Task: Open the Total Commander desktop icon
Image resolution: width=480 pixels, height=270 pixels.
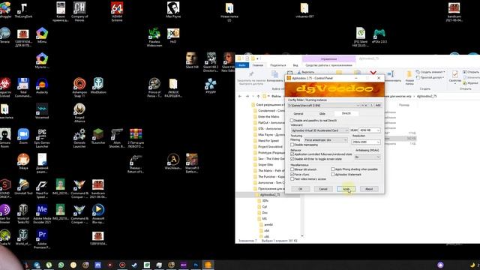Action: 23,88
